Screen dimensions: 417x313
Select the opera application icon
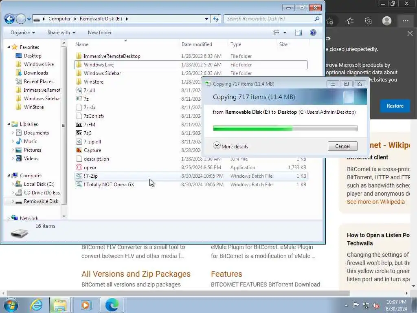(x=79, y=168)
